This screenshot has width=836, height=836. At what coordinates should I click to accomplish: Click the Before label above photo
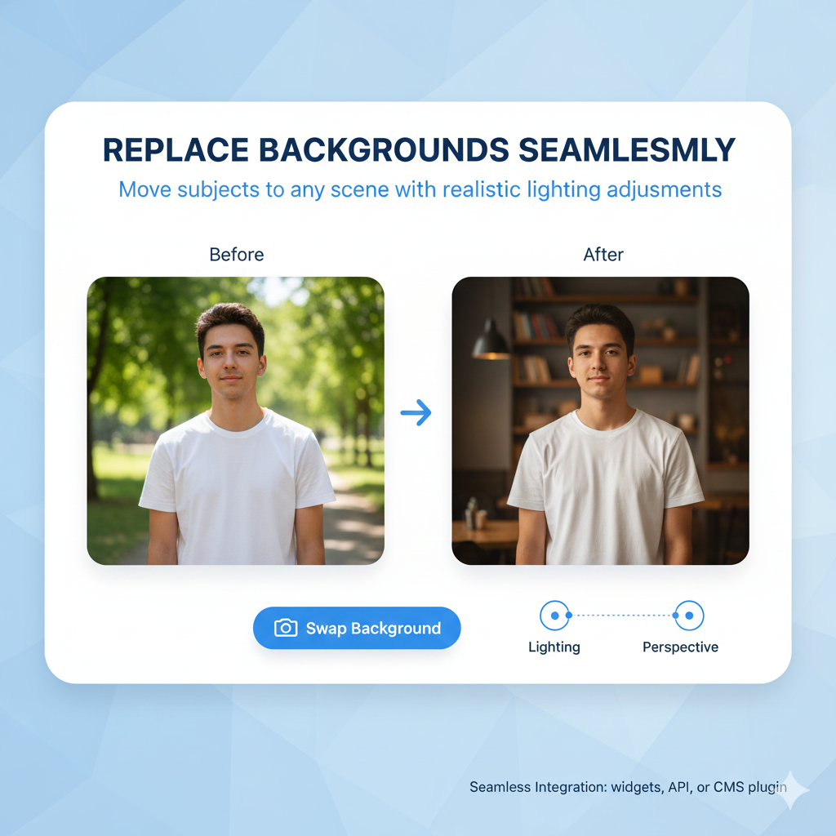tap(237, 255)
